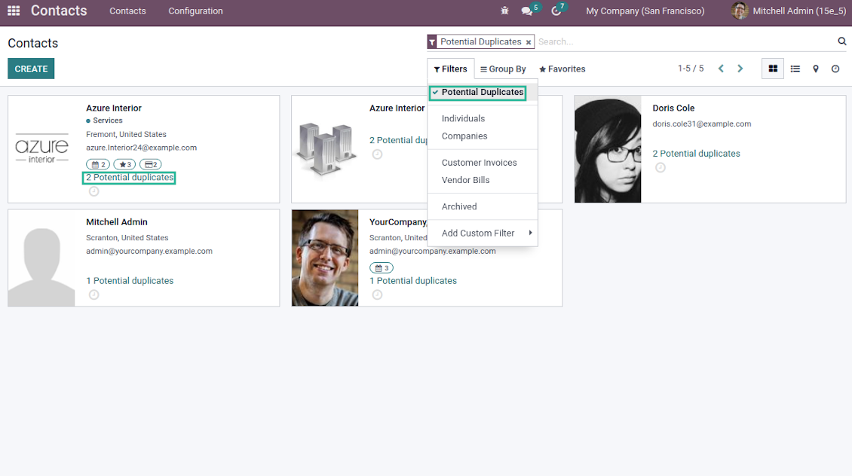Switch to activity view

(x=835, y=69)
